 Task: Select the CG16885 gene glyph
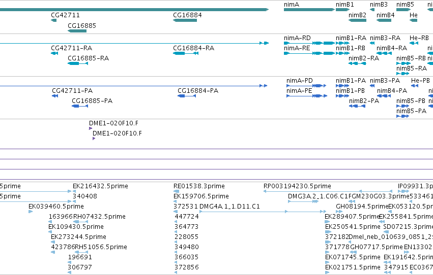coord(77,31)
